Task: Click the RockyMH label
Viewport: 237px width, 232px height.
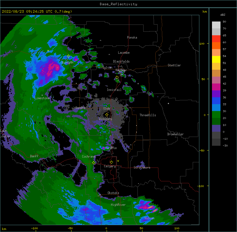Action: click(67, 63)
